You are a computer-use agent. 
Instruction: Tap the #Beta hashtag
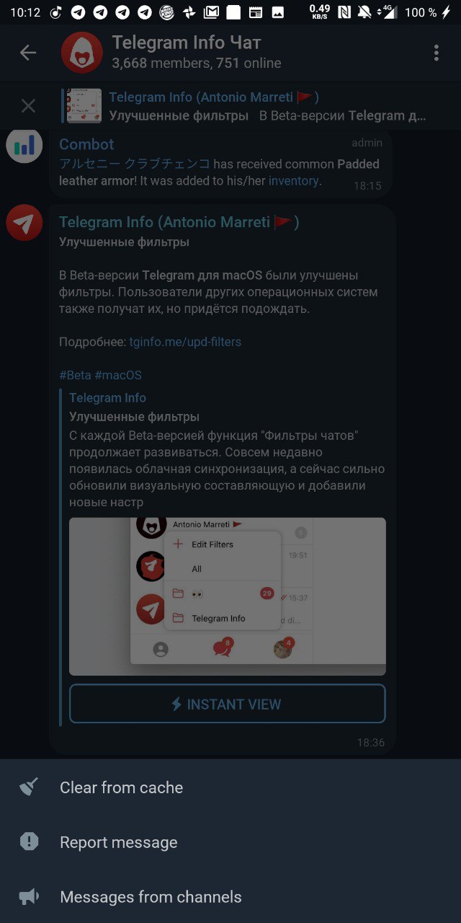[x=75, y=376]
